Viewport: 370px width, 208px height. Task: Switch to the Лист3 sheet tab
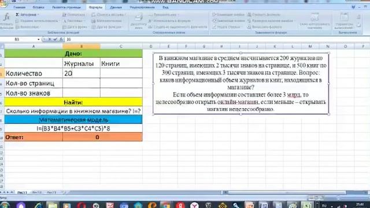click(51, 192)
